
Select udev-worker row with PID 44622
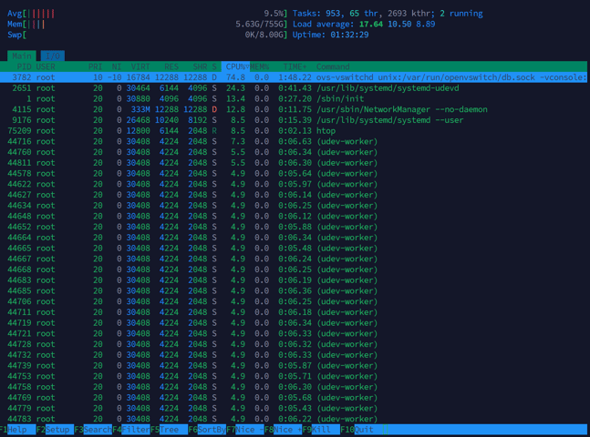point(294,184)
